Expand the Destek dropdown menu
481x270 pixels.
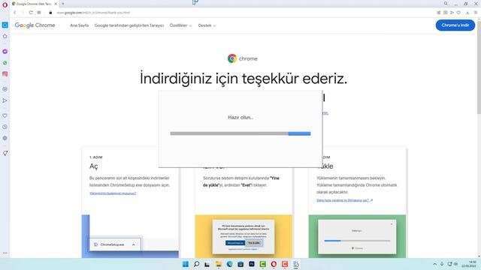point(207,25)
